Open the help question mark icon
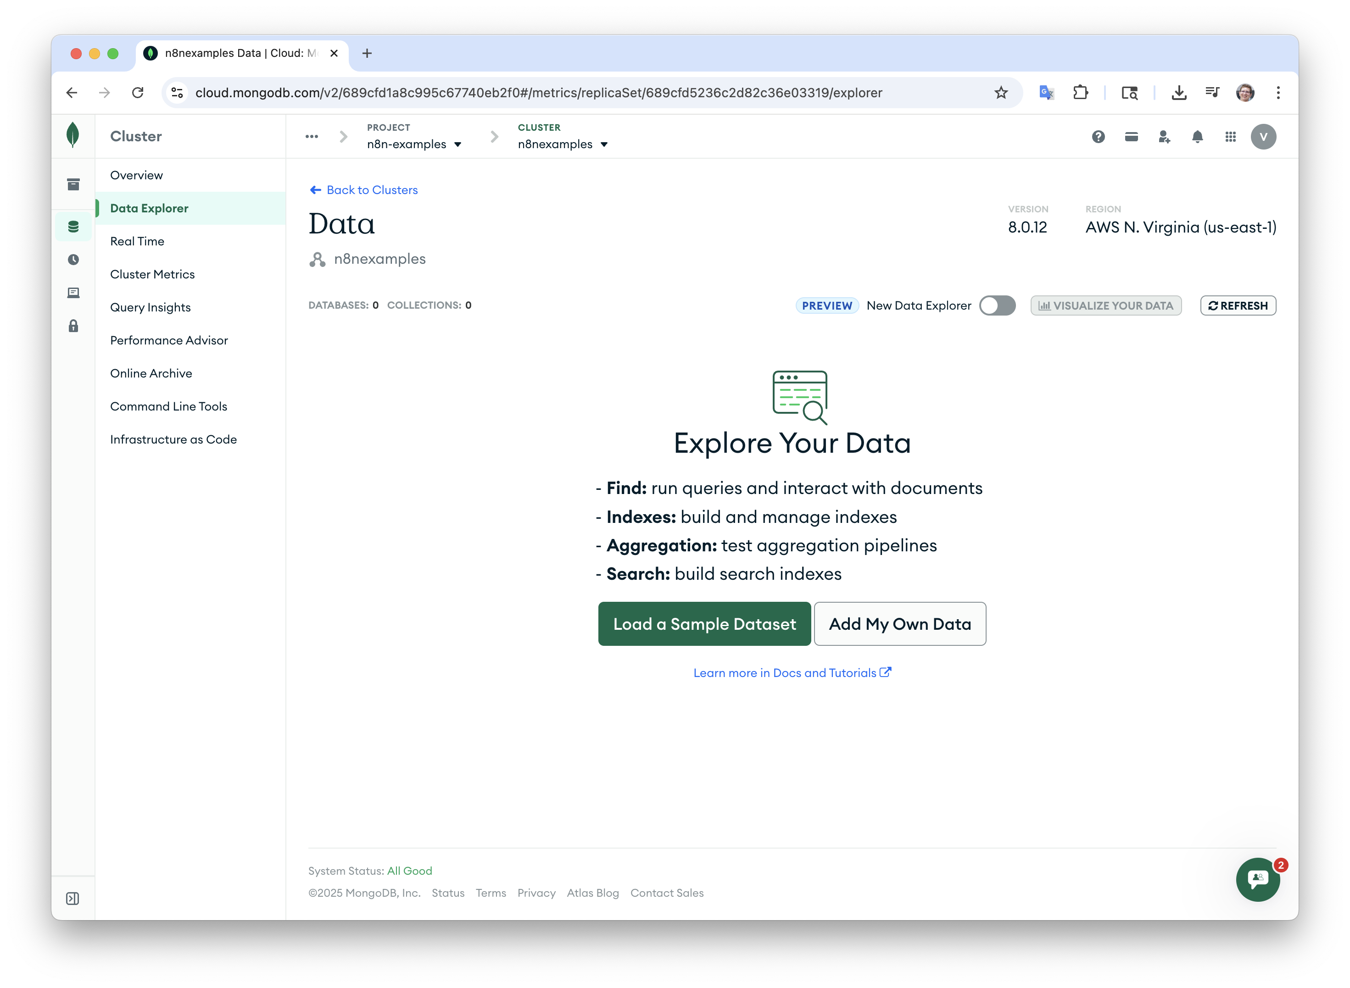 click(1098, 137)
